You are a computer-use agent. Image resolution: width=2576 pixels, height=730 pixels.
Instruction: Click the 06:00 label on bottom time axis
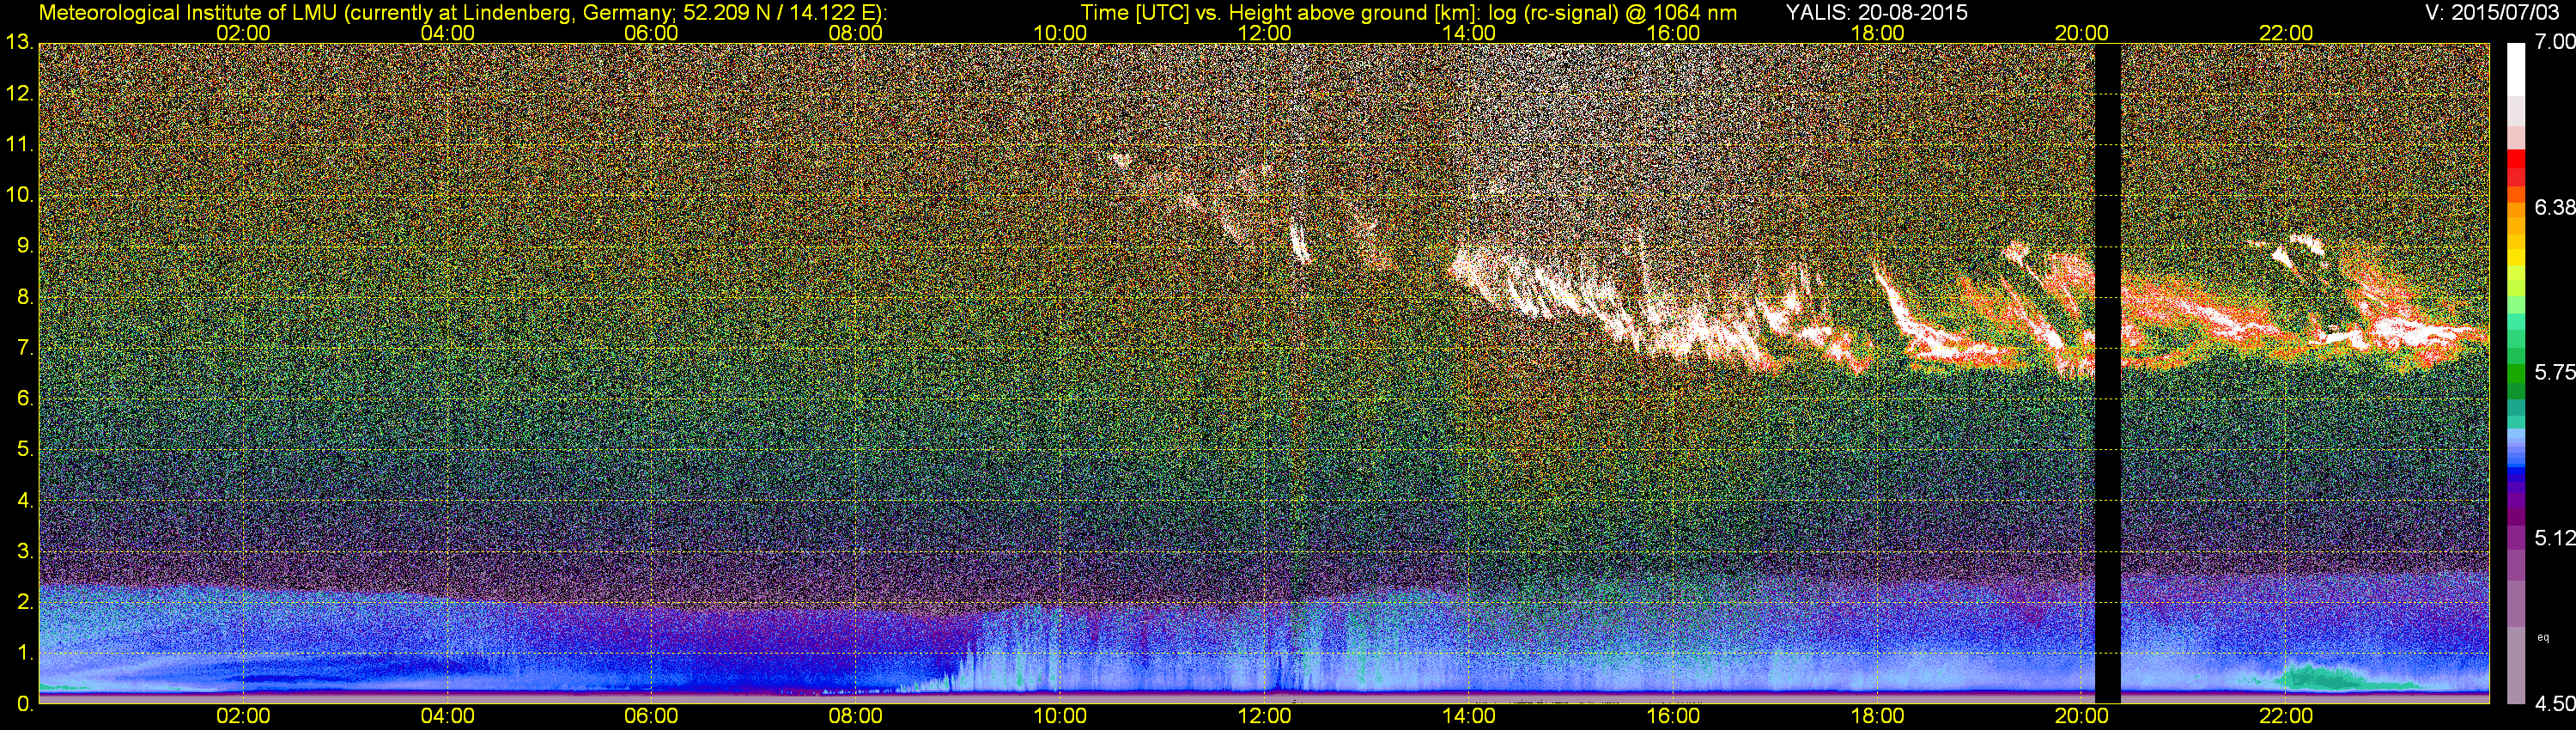tap(651, 716)
